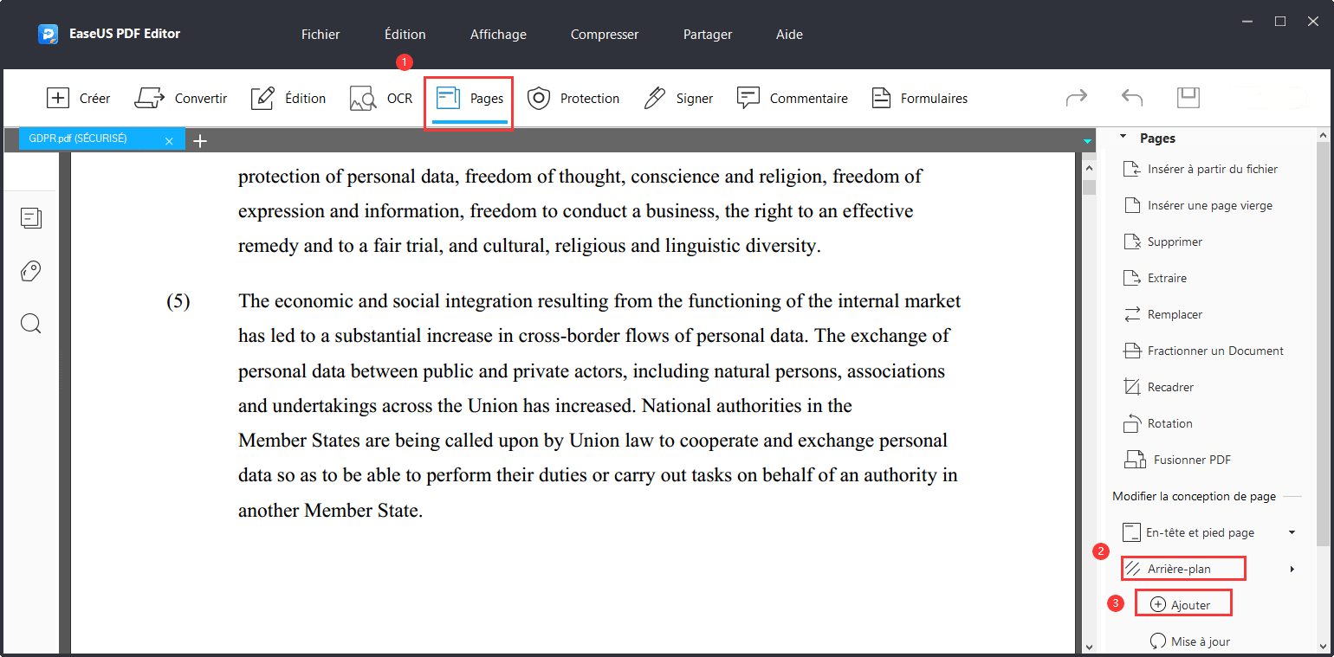Open the Formulaires tool
The height and width of the screenshot is (657, 1334).
pos(919,98)
